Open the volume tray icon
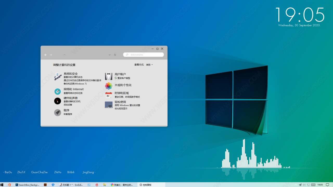Viewport: 333px width, 187px height. point(304,185)
